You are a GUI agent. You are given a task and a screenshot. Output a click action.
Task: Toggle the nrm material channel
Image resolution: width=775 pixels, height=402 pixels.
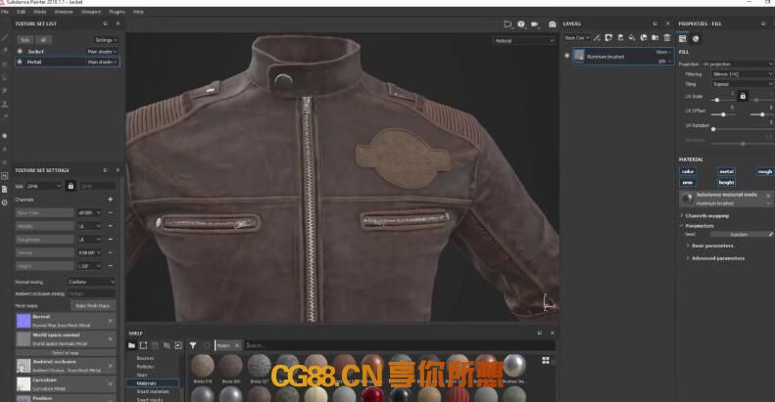click(688, 183)
